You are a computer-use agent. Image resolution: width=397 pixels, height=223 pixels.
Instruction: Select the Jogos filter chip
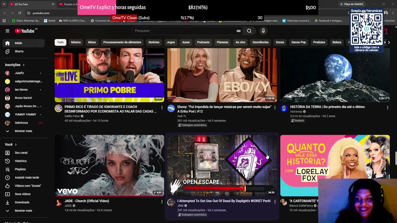171,42
